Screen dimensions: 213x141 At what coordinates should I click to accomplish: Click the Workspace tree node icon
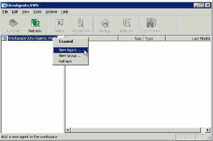coord(4,38)
